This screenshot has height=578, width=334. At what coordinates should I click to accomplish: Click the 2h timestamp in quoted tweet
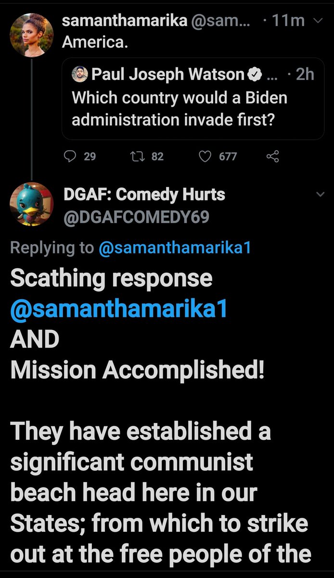click(x=304, y=74)
